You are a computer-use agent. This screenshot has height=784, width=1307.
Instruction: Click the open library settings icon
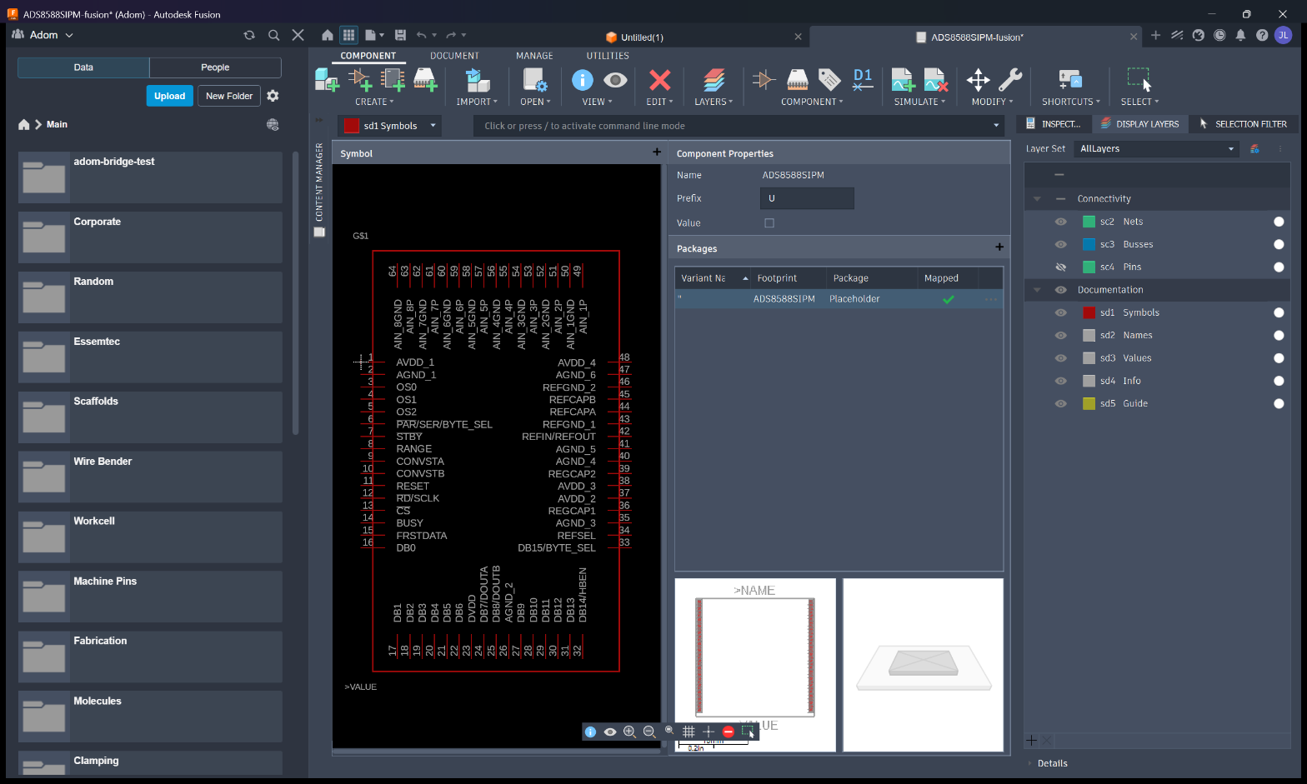point(535,80)
